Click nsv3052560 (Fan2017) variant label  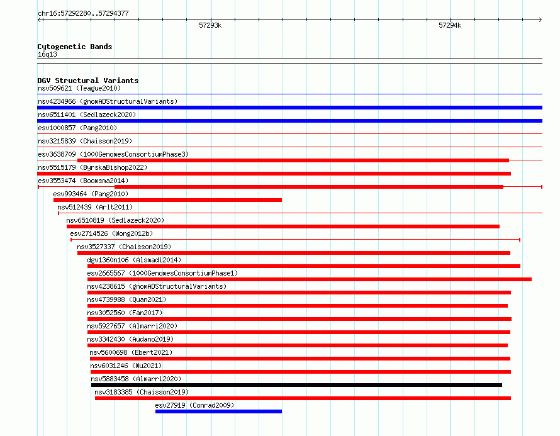pos(125,313)
